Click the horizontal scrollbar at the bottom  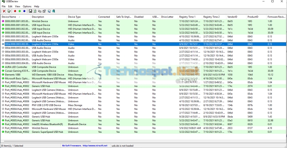tap(48, 141)
